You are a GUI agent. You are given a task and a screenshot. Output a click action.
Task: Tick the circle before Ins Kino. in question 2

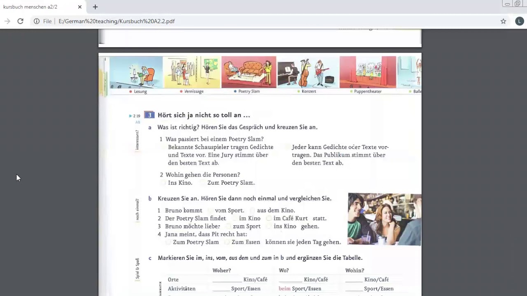tap(163, 183)
